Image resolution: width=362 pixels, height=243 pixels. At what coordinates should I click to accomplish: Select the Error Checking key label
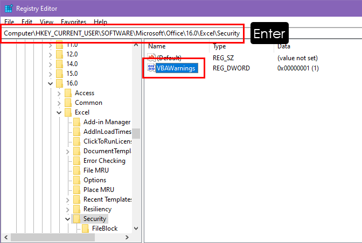(x=105, y=161)
